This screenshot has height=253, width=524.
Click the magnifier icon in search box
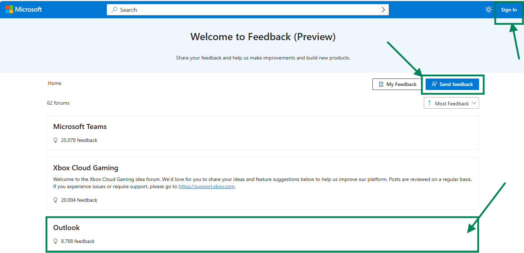pos(115,10)
